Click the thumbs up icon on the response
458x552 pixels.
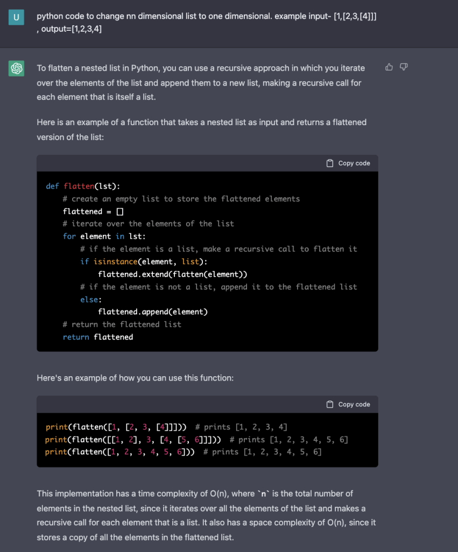389,67
